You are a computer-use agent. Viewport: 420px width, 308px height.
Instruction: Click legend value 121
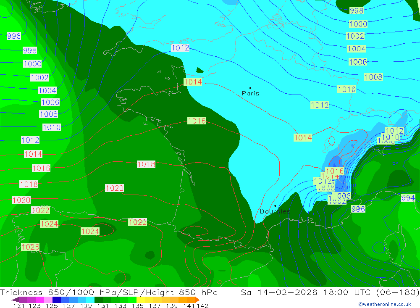[x=19, y=305]
